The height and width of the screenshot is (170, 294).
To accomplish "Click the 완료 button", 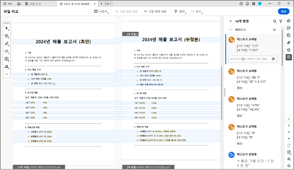I will click(x=283, y=11).
